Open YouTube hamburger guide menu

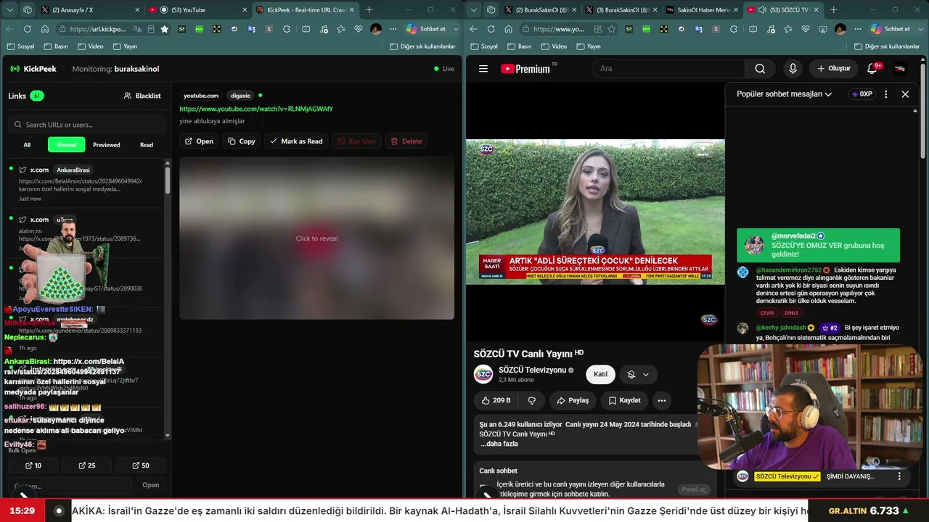click(483, 69)
